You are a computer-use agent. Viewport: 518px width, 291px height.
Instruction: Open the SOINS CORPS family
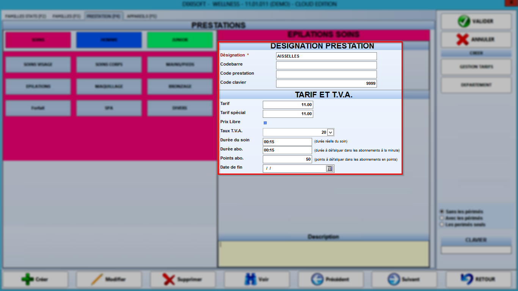coord(109,65)
